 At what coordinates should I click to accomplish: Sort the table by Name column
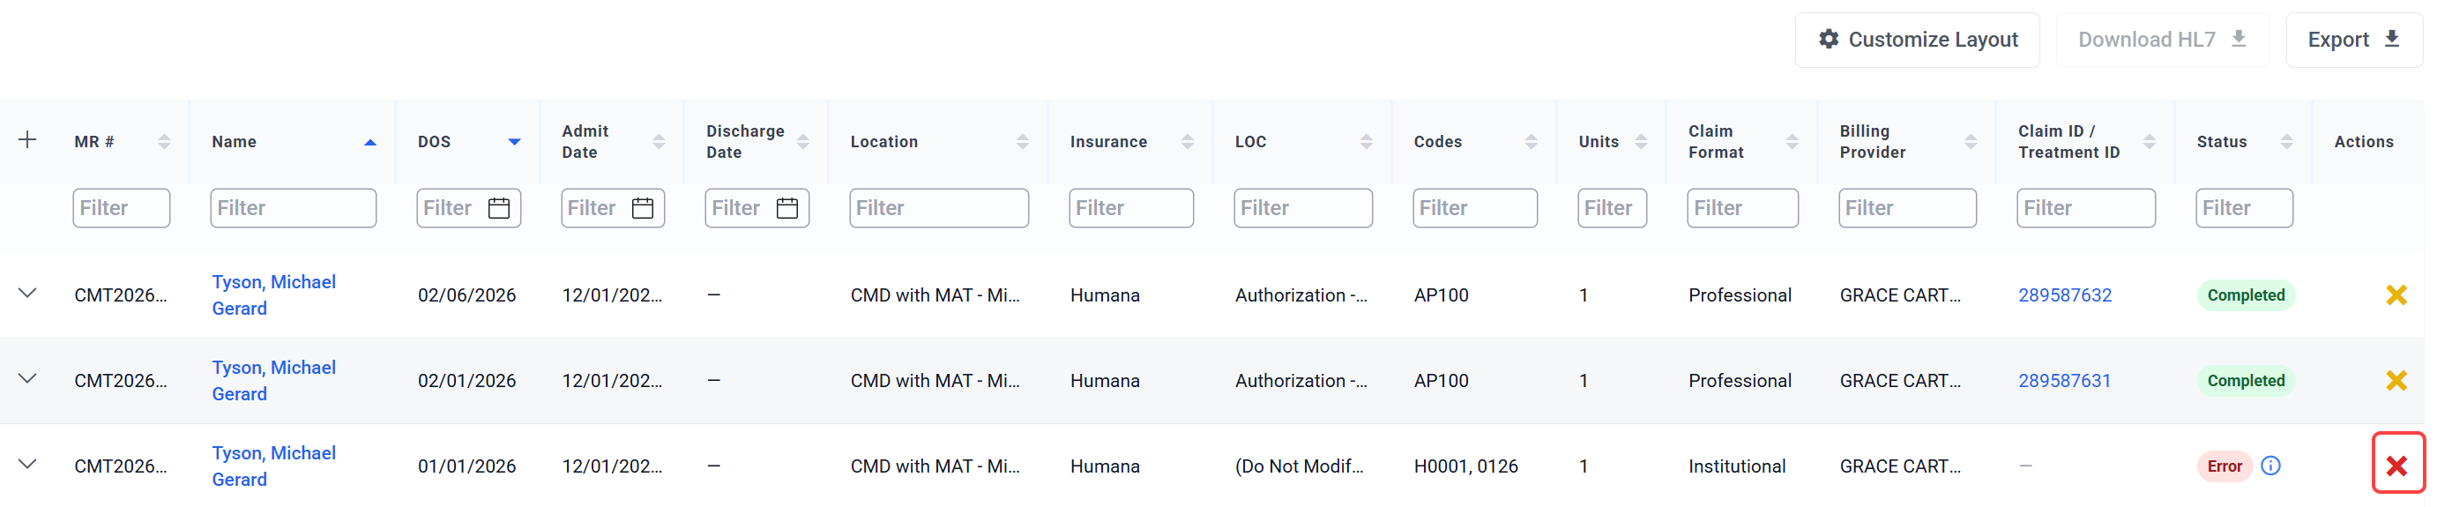[x=370, y=142]
